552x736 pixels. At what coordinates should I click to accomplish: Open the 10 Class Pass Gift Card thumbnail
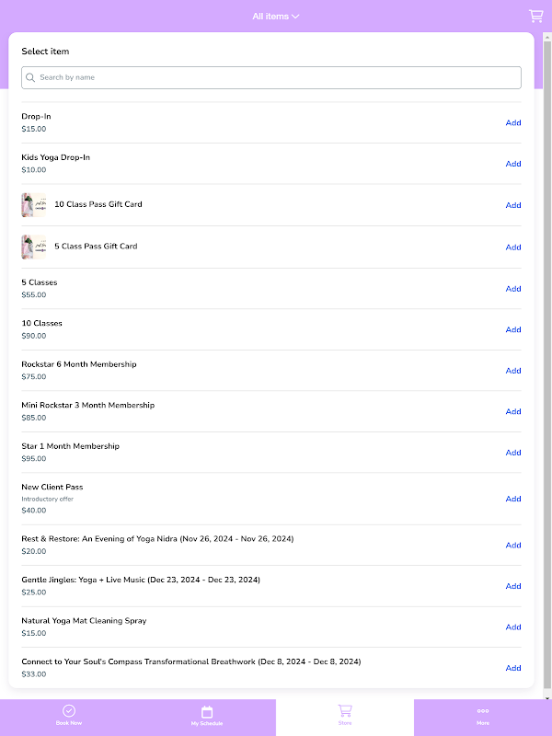tap(33, 205)
